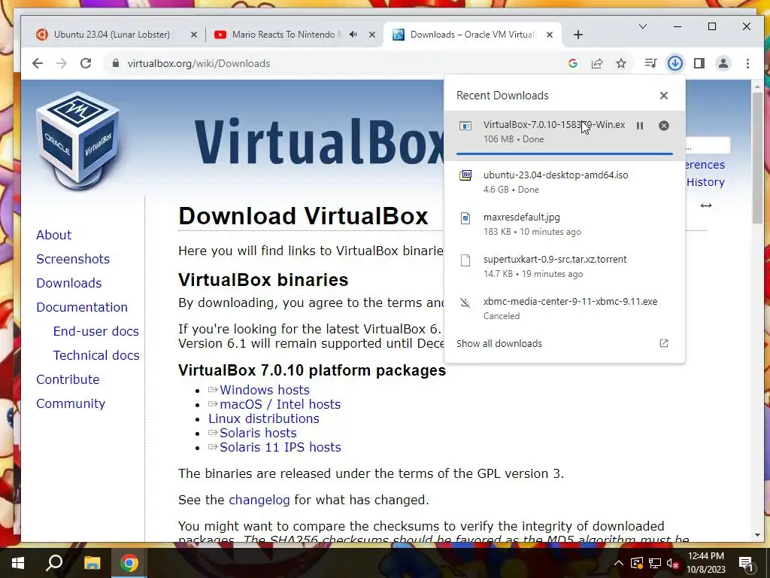Viewport: 770px width, 578px height.
Task: View site info padlock icon
Action: pos(115,63)
